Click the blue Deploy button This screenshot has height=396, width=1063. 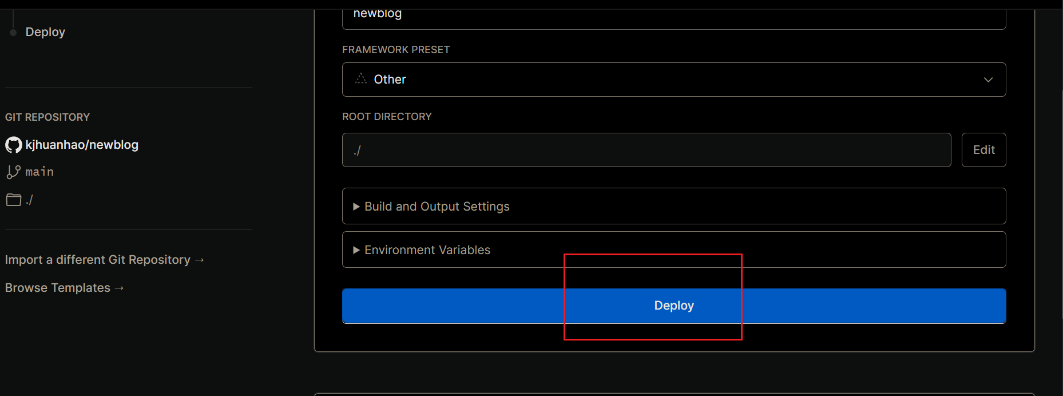[674, 306]
